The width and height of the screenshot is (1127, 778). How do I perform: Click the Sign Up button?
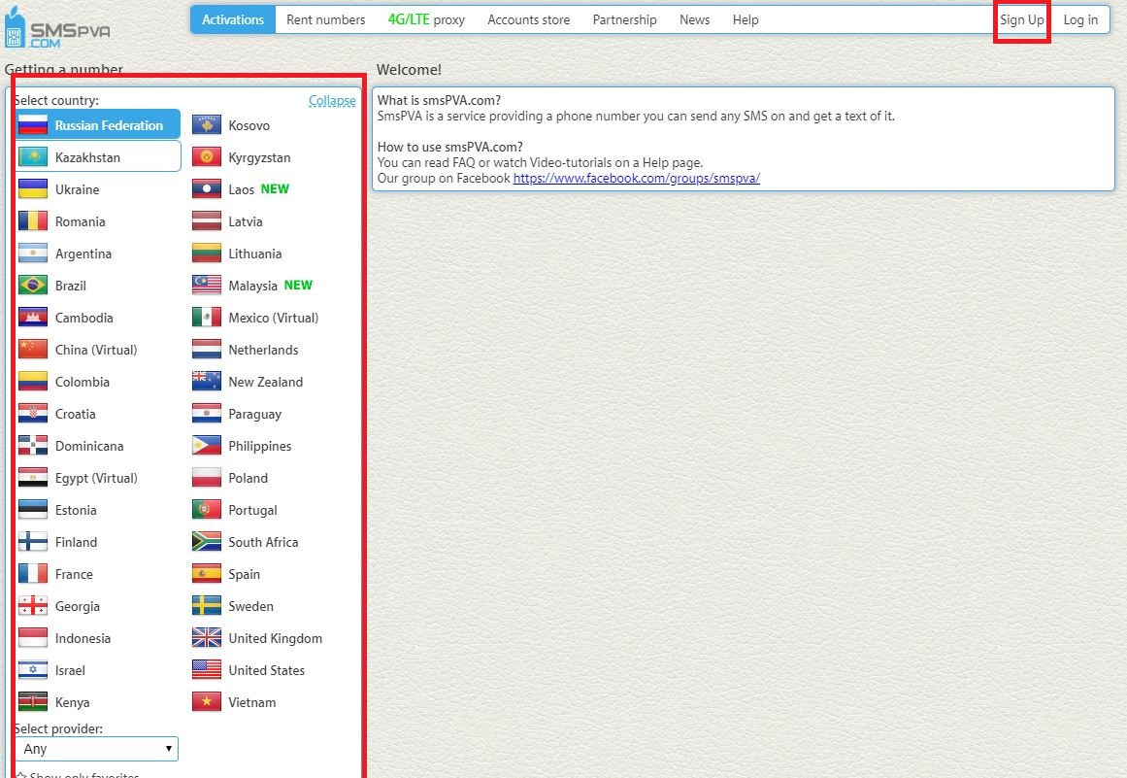1021,19
